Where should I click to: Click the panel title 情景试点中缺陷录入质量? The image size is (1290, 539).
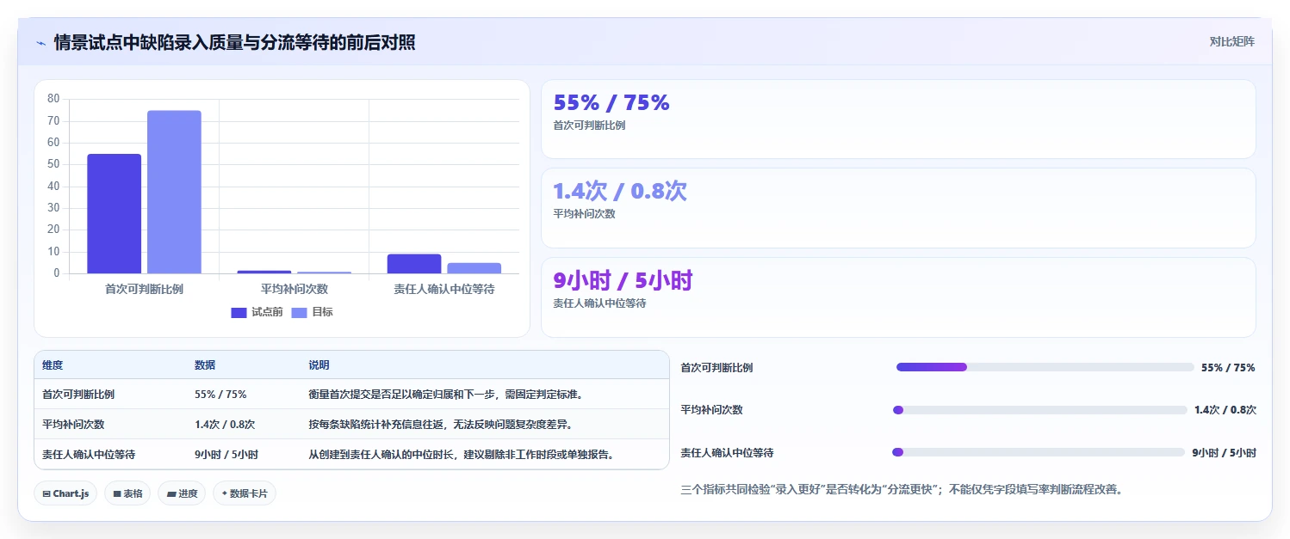(234, 43)
